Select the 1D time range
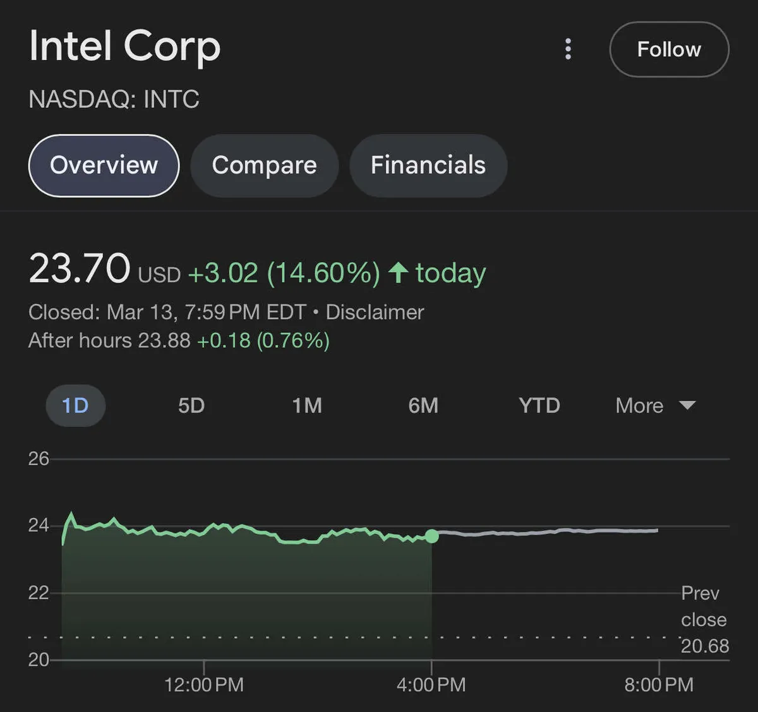This screenshot has width=758, height=712. pyautogui.click(x=75, y=406)
